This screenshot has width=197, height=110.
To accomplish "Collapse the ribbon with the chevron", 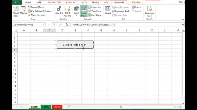I will click(x=183, y=19).
